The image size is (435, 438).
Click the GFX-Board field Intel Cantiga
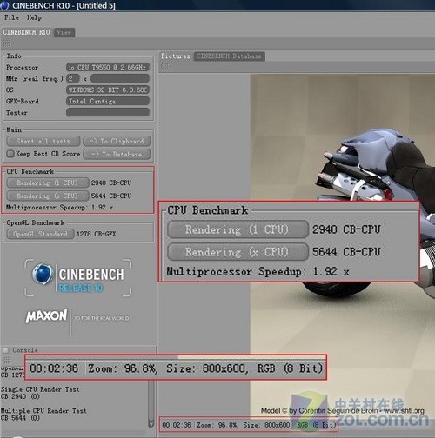[x=108, y=101]
